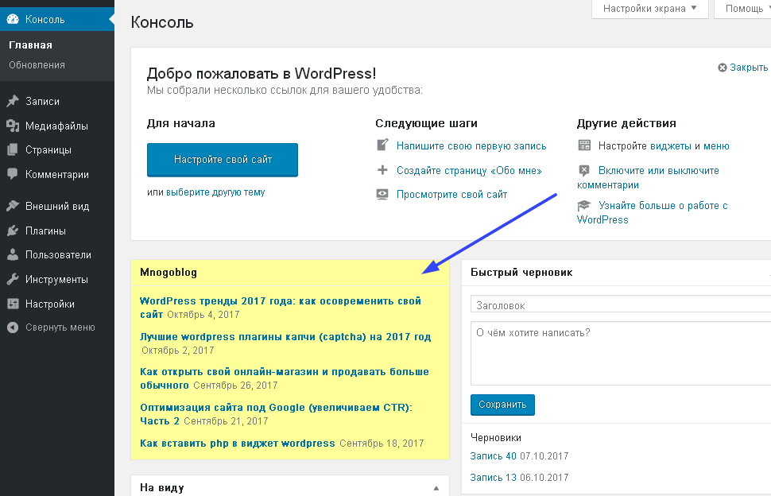Click the Mnogoblog widget header
This screenshot has width=771, height=496.
[x=290, y=273]
